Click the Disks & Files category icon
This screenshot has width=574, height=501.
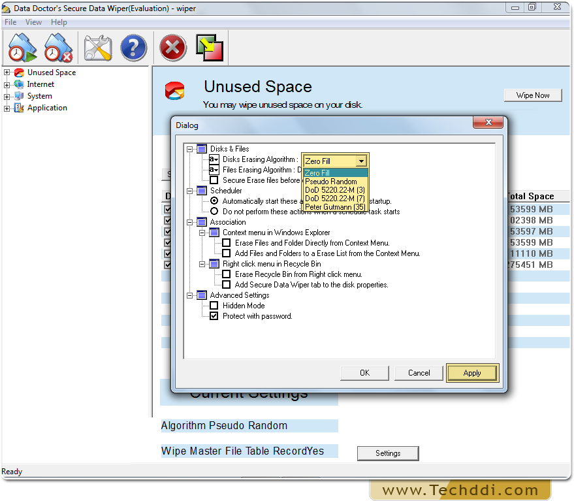[202, 149]
